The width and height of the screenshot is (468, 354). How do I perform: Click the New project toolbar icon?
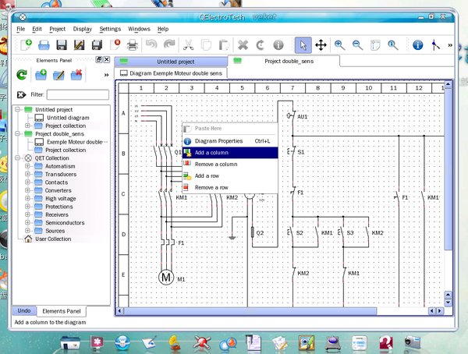(x=27, y=45)
